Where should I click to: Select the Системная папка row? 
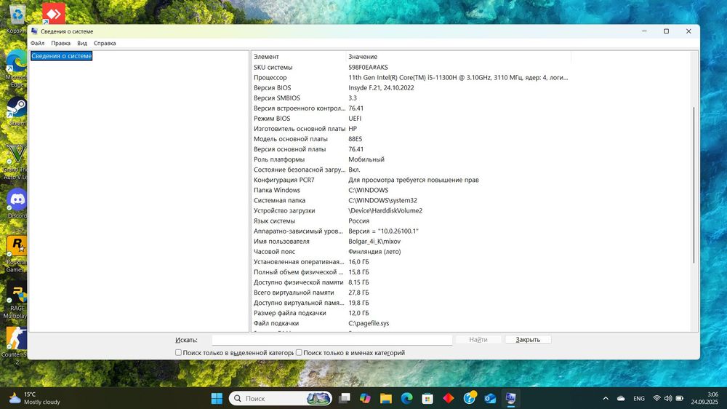(411, 200)
